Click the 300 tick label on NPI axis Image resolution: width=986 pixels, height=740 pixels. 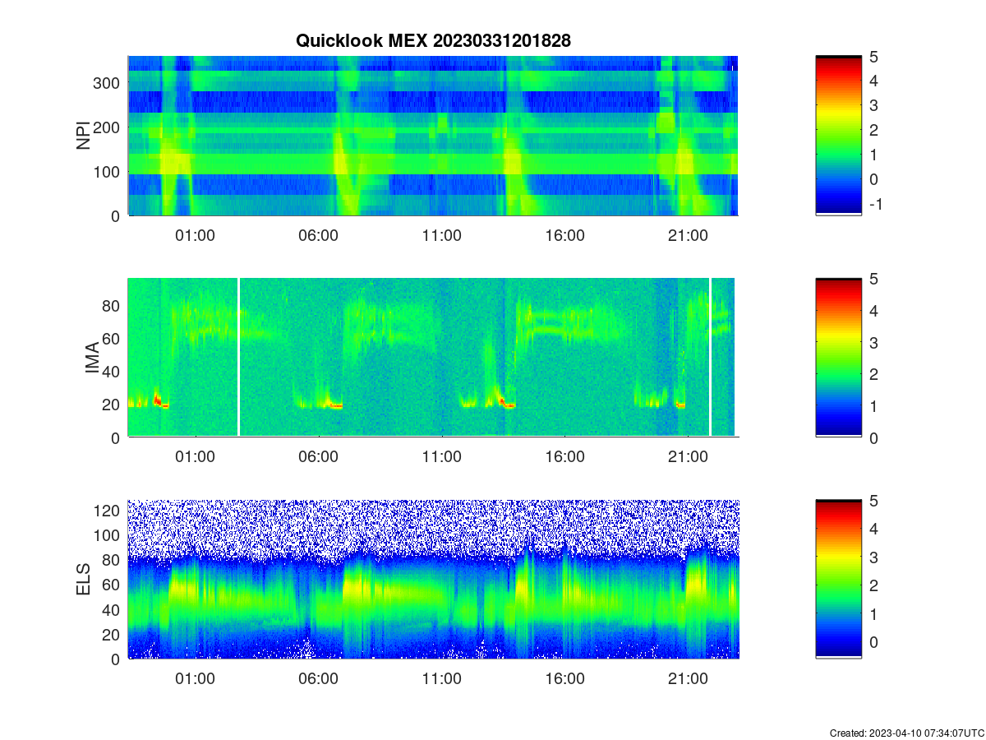click(x=107, y=83)
